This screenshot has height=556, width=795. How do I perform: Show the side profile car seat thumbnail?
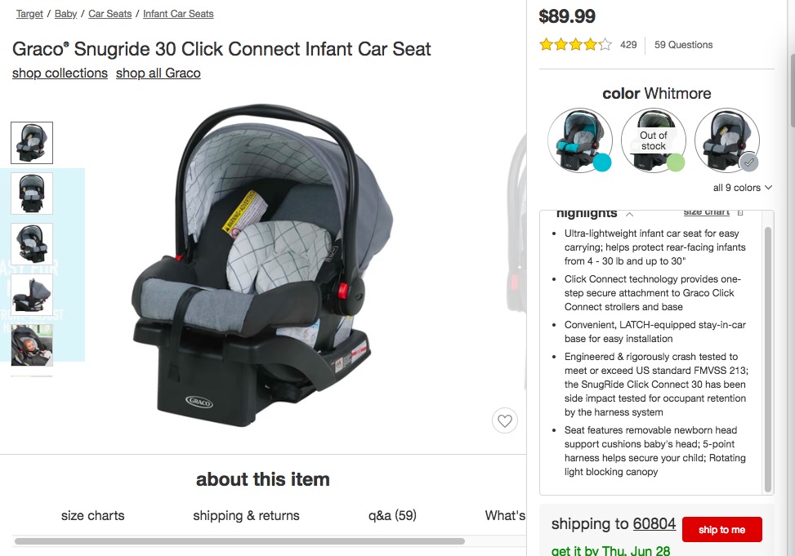tap(32, 295)
